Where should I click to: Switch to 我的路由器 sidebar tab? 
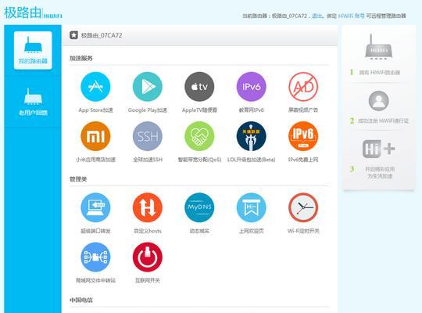(33, 50)
